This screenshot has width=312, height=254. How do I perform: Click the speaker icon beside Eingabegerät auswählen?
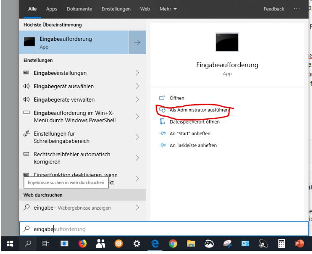point(27,86)
